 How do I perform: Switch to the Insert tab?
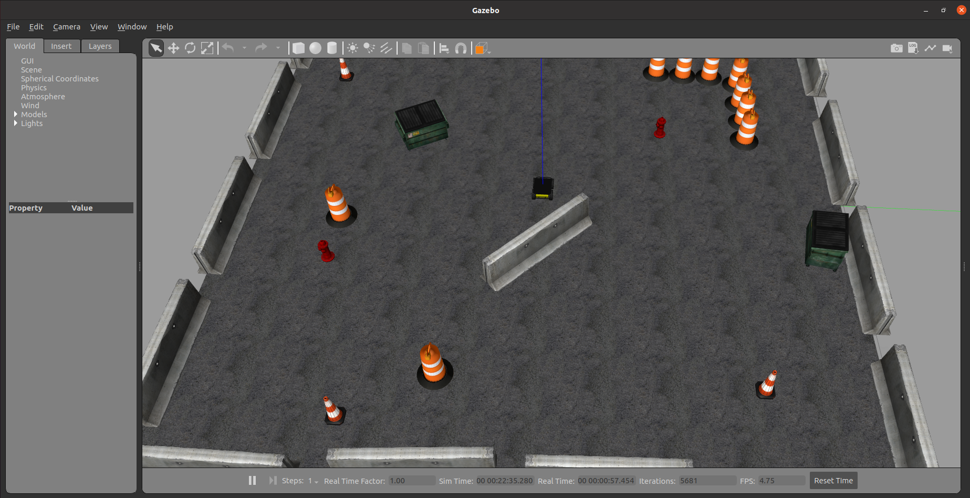point(61,46)
